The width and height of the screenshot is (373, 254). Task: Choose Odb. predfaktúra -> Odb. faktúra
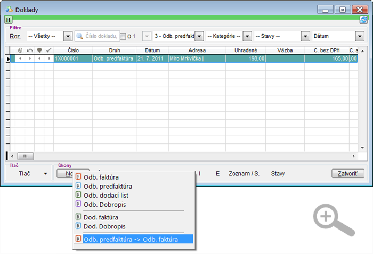coord(133,239)
